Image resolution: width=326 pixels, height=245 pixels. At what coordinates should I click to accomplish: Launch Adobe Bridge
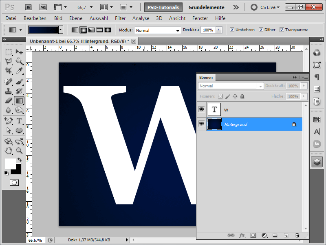tap(29, 7)
